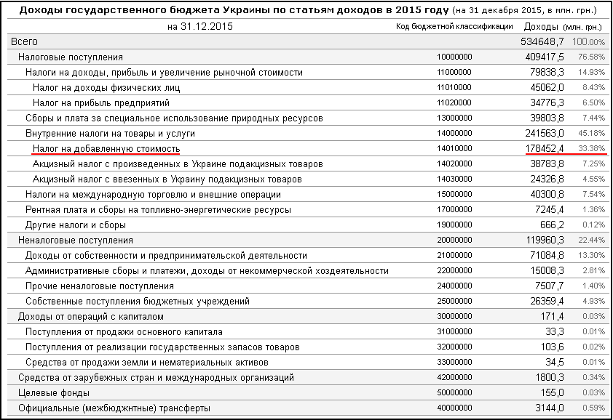Click the underlined value 178452,4
613x420 pixels.
[543, 149]
